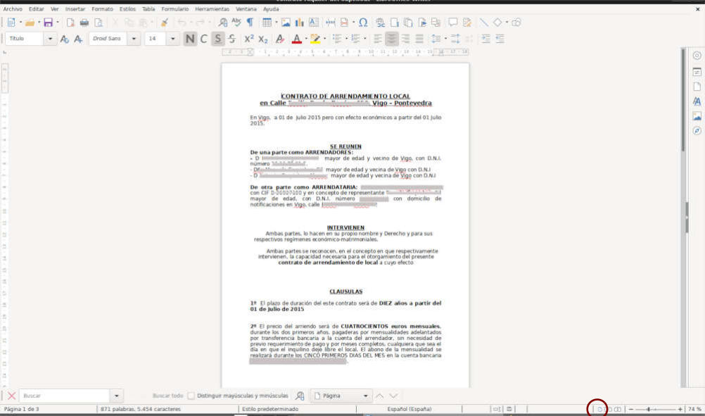Viewport: 705px width, 416px height.
Task: Expand the Droid Sans font name dropdown
Action: click(x=134, y=39)
